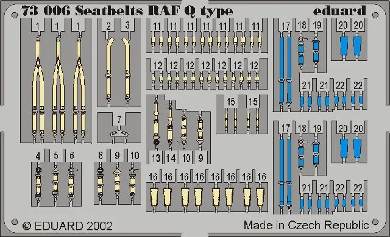Click the lower part 18 label
The width and height of the screenshot is (390, 237).
click(302, 129)
